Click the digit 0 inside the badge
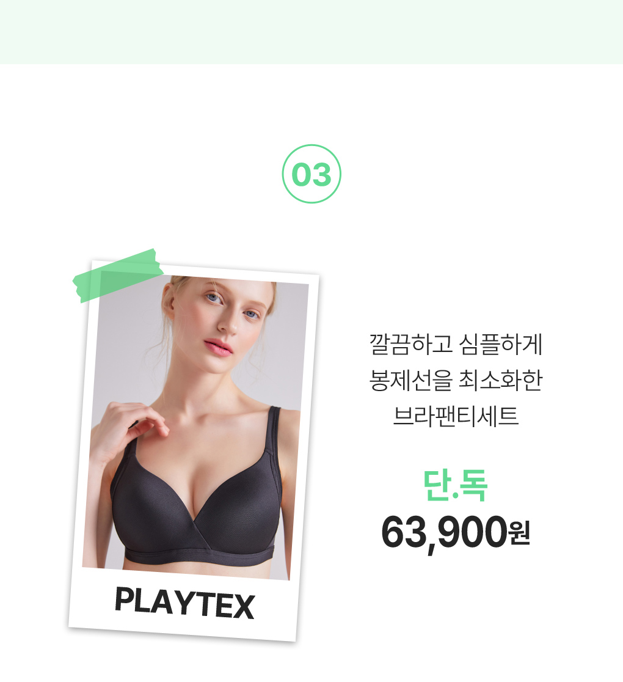623x682 pixels. tap(301, 175)
